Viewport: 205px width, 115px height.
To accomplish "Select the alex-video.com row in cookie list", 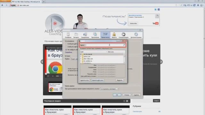I will (x=102, y=59).
